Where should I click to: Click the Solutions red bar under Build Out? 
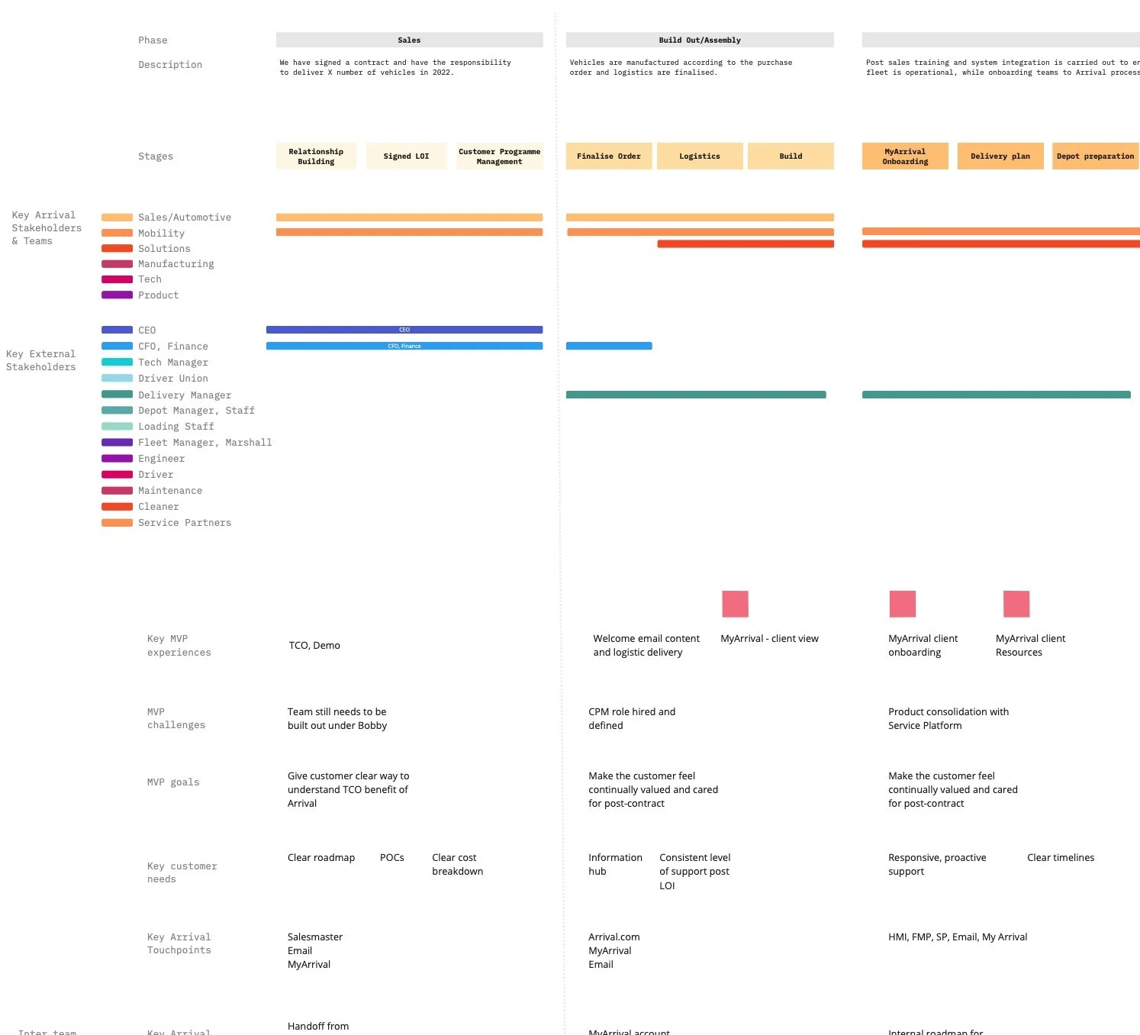pyautogui.click(x=746, y=244)
